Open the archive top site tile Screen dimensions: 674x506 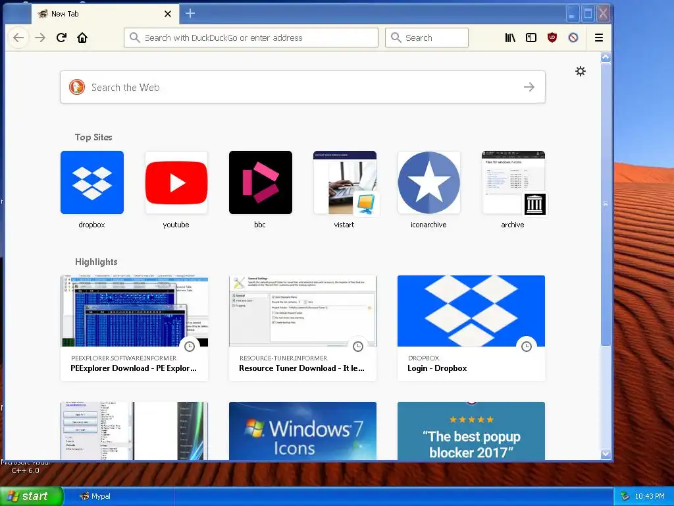[513, 183]
